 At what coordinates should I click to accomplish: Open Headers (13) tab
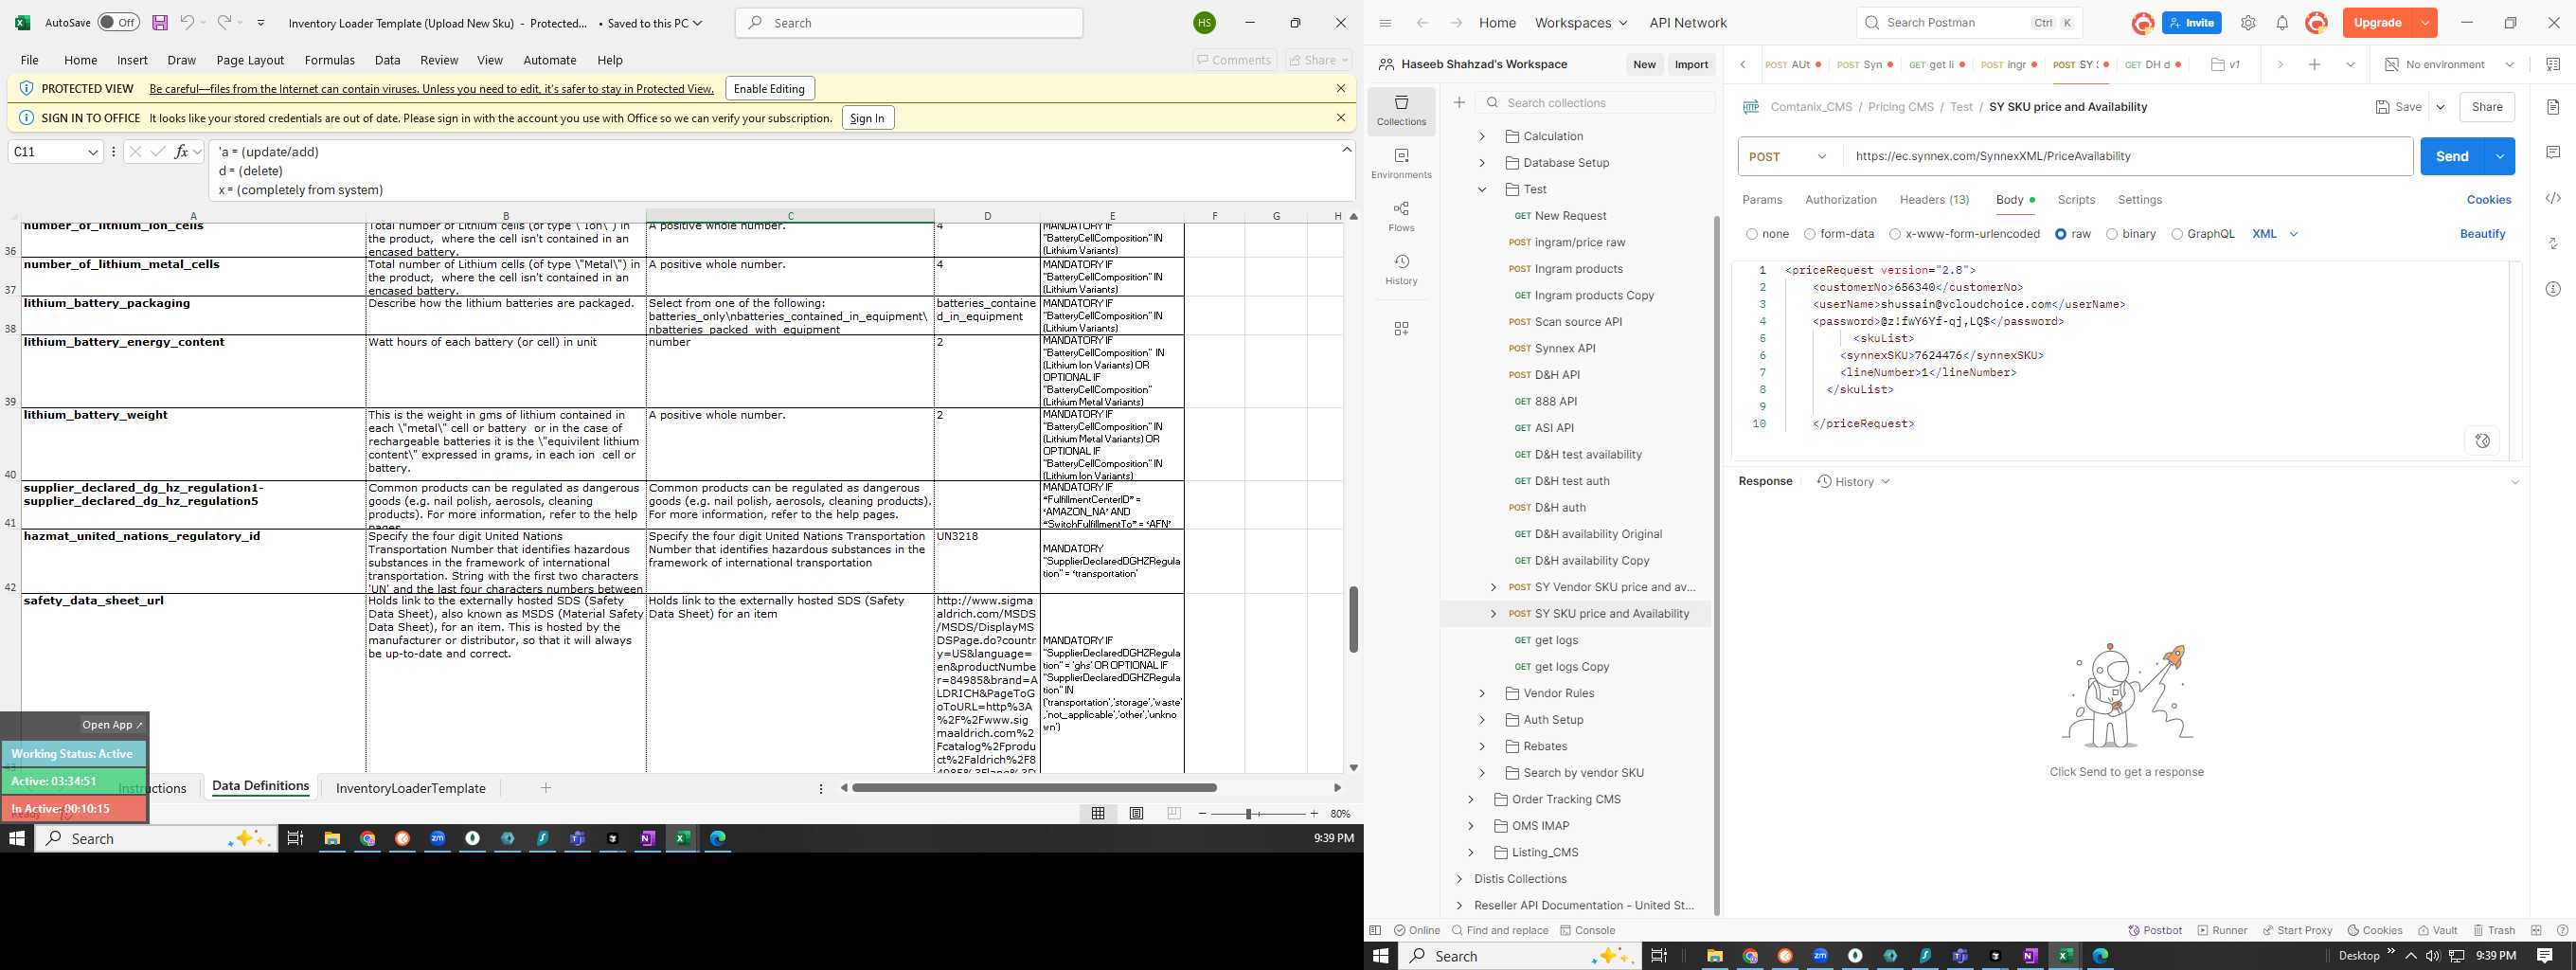click(1934, 200)
